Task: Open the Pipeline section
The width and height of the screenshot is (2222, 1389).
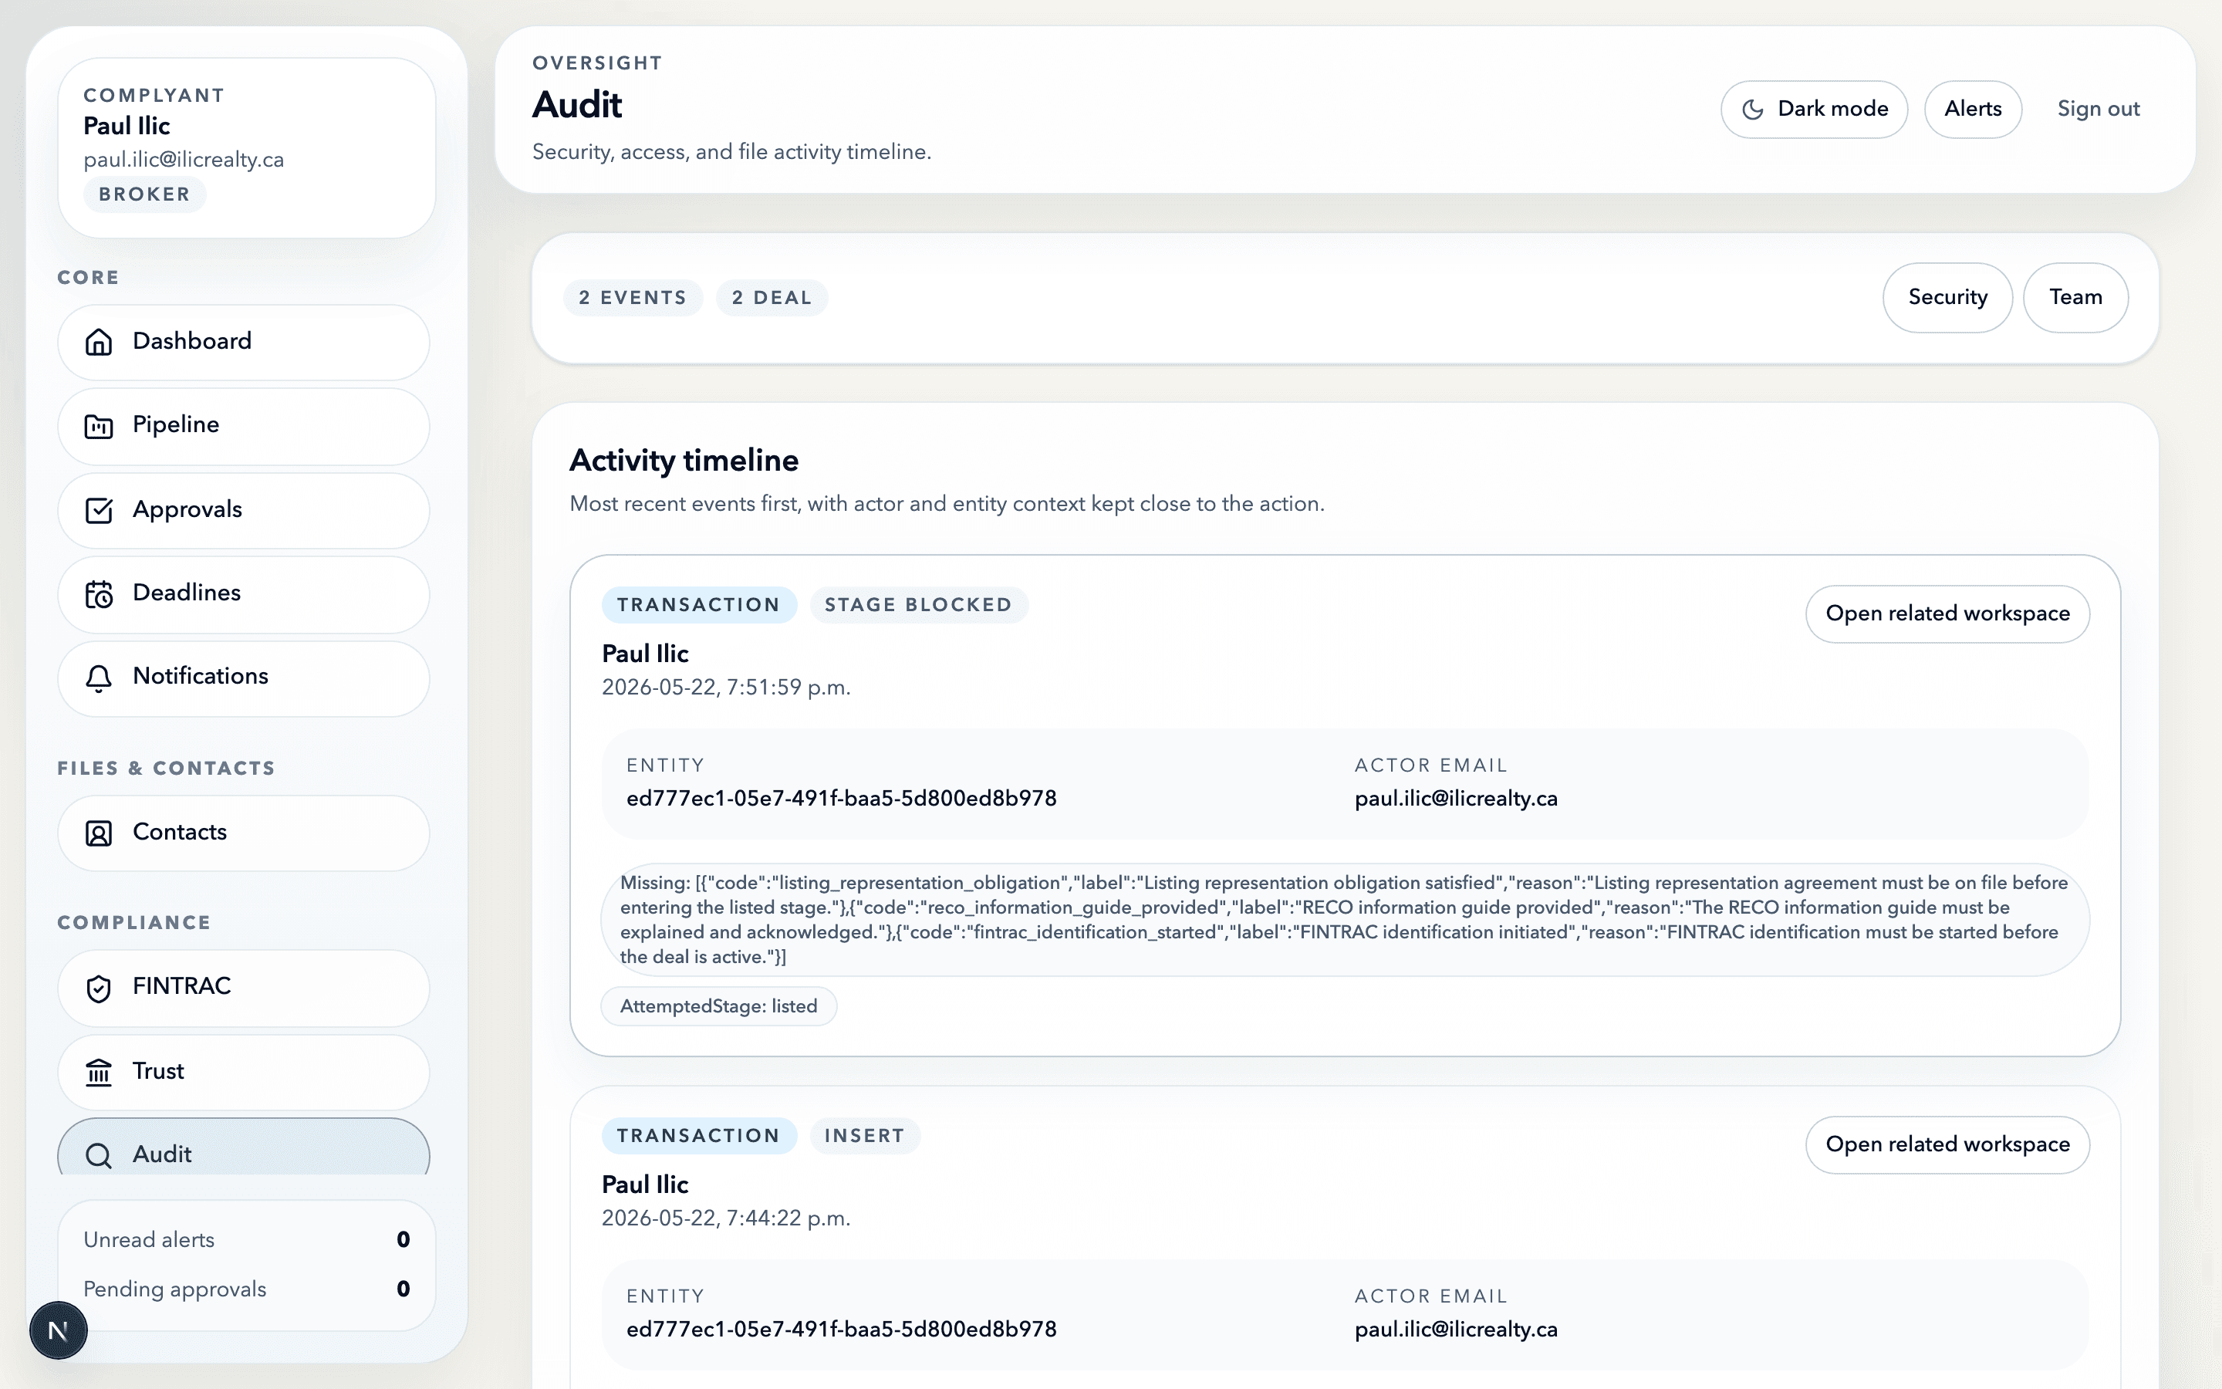Action: 243,426
